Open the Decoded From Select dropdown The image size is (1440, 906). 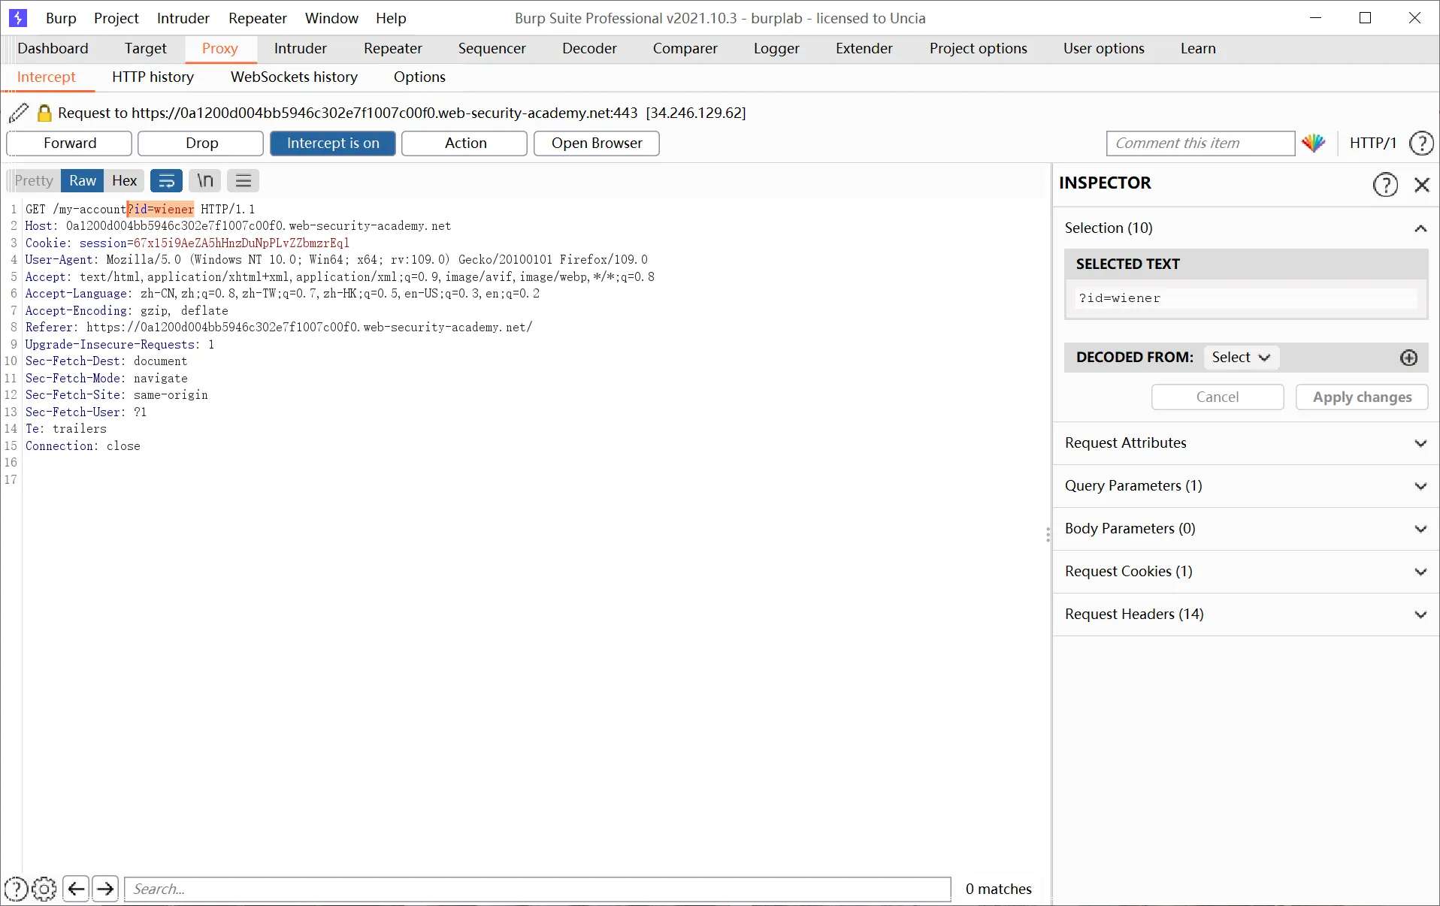pyautogui.click(x=1241, y=358)
